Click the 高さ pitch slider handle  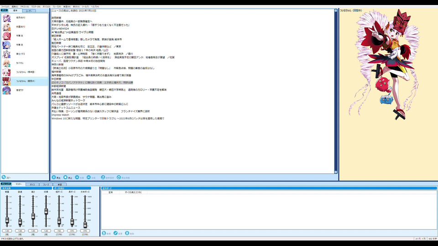(x=33, y=216)
